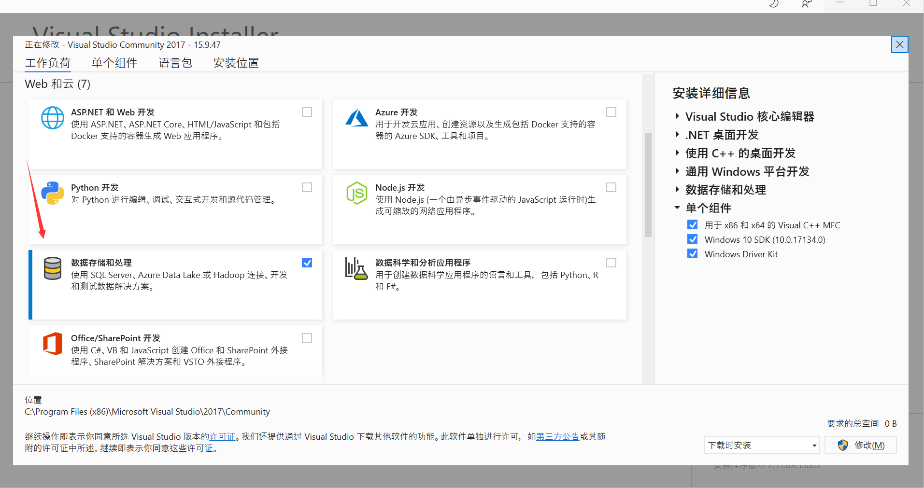Screen dimensions: 924x488
Task: Open the 下载时安装 install mode dropdown
Action: (761, 445)
